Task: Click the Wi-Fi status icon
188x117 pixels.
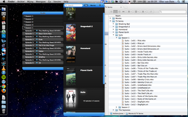Action: [134, 2]
